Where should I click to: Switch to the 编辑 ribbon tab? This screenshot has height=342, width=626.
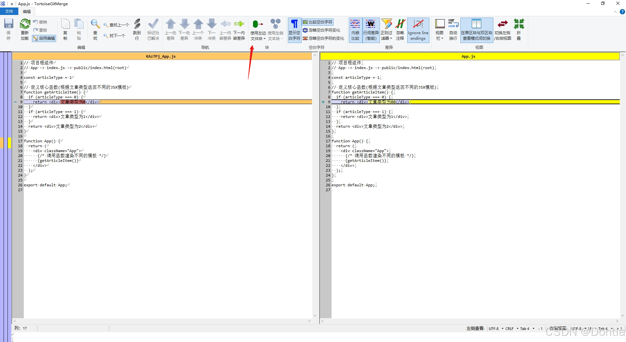(27, 12)
